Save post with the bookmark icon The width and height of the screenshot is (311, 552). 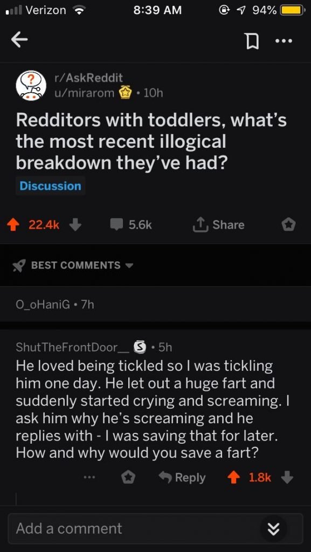(252, 42)
